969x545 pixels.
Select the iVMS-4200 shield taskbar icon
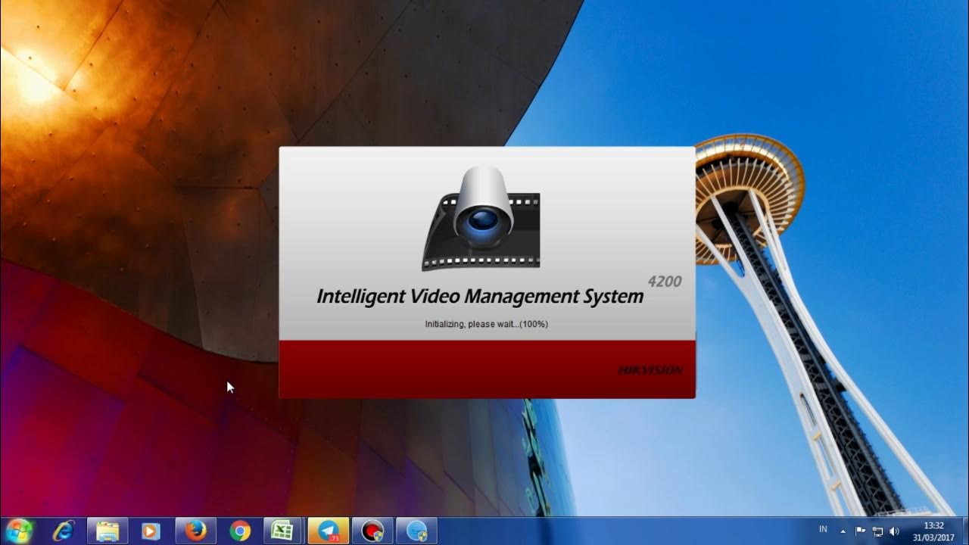point(416,531)
